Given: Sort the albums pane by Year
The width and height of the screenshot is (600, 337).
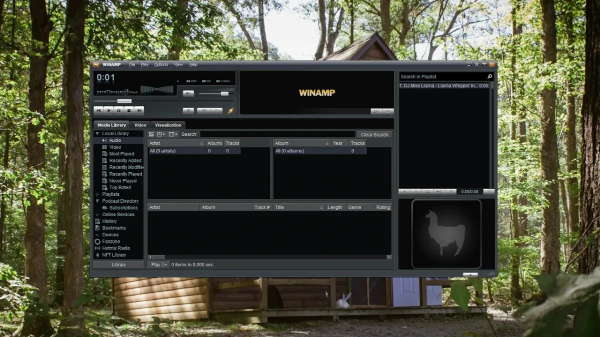Looking at the screenshot, I should point(339,143).
